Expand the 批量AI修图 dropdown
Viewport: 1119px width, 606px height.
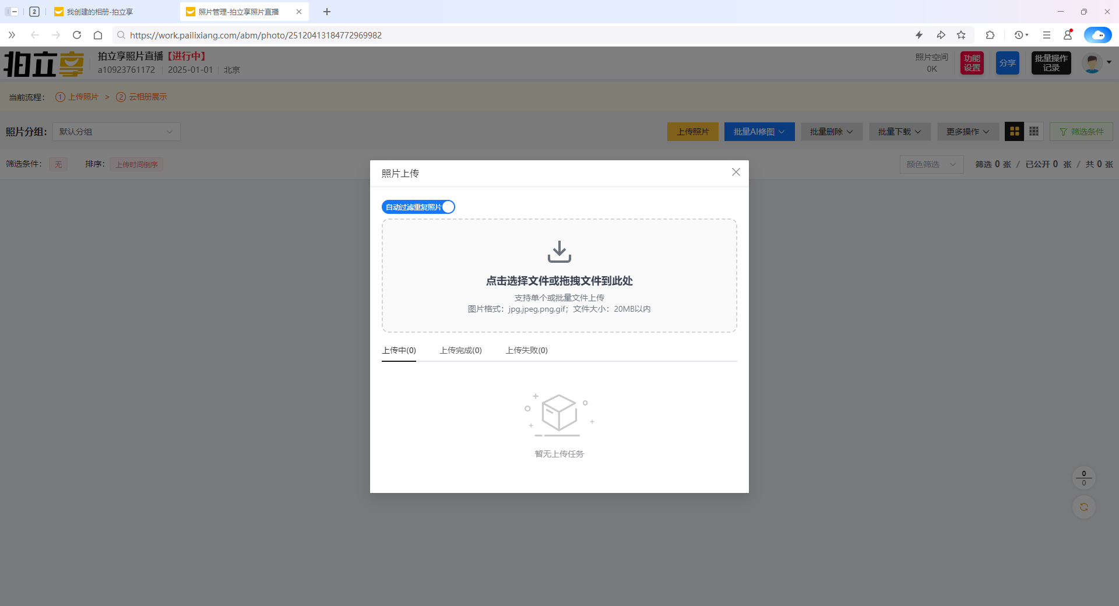(x=759, y=132)
